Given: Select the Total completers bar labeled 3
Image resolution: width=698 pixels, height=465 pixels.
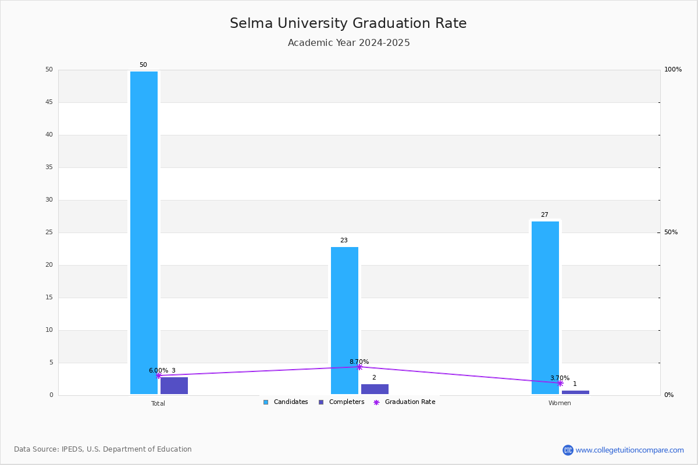Looking at the screenshot, I should [x=174, y=386].
